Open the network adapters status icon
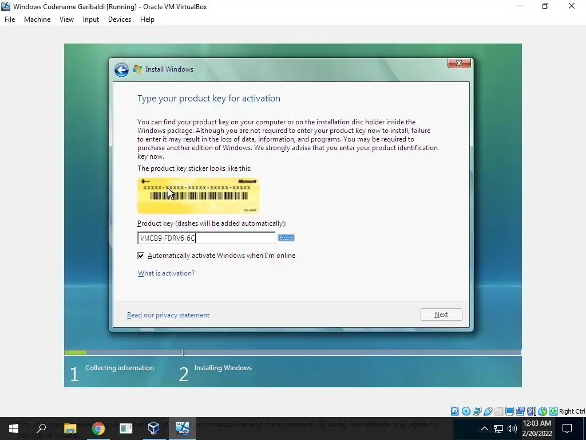 [x=477, y=411]
